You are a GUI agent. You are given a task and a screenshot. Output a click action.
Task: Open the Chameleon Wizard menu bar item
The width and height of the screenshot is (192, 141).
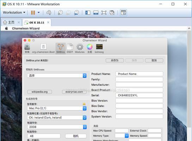[26, 29]
